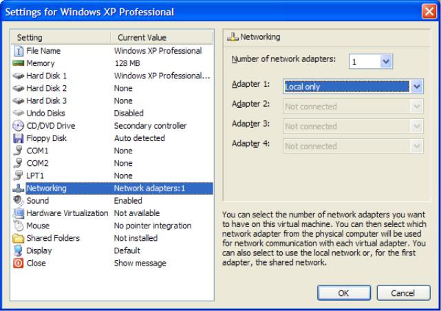Click the Cancel button
Screen dimensions: 441x311
[403, 293]
